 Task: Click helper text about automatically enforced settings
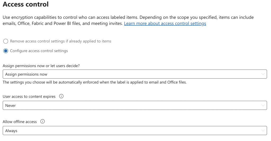(94, 82)
